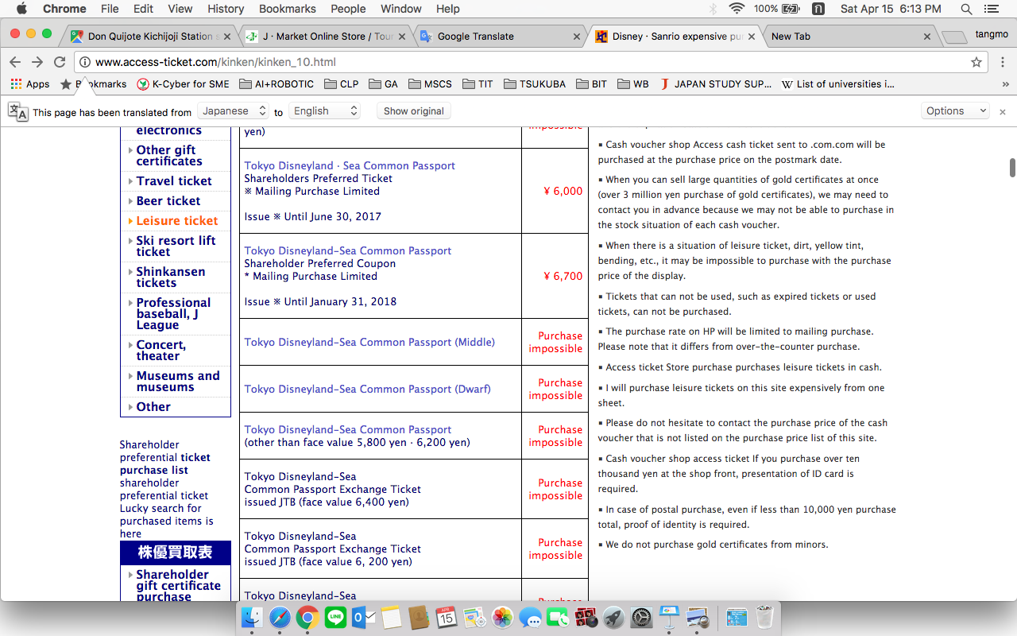Open the CLP bookmarks folder

pos(341,84)
